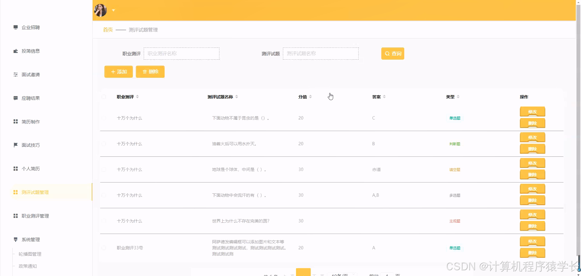Image resolution: width=581 pixels, height=276 pixels.
Task: Check the select-all checkbox in table header
Action: coord(104,97)
